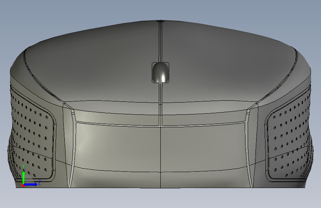Click the green Y axis arrow of triad
This screenshot has height=208, width=321.
click(24, 177)
